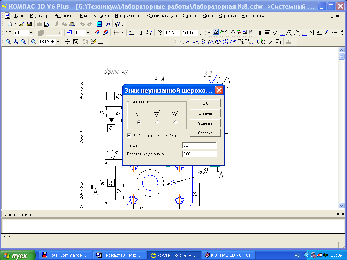Screen dimensions: 347x260
Task: Open the new document type dropdown arrow
Action: 15,24
